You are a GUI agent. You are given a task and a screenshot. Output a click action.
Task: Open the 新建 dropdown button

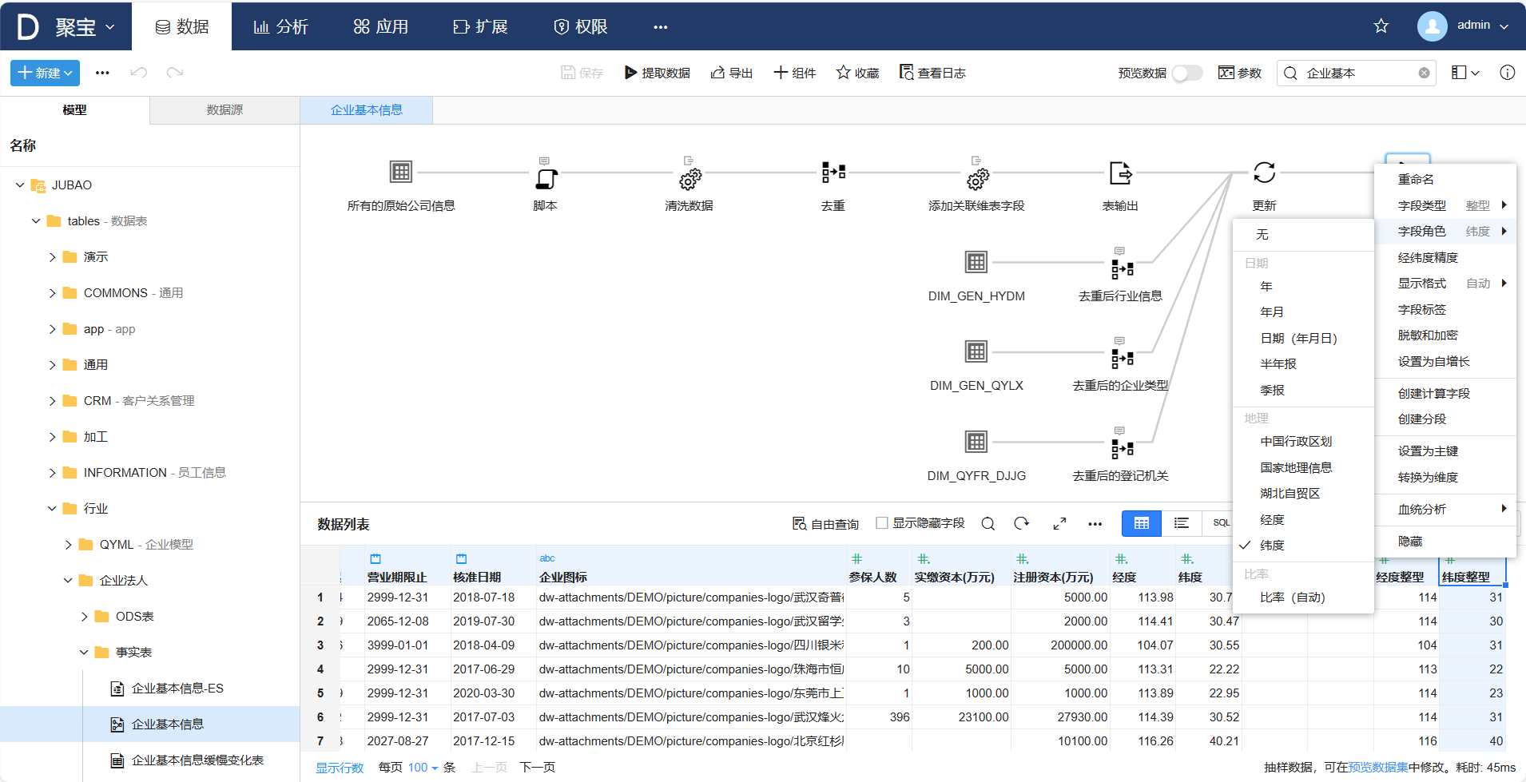click(45, 73)
